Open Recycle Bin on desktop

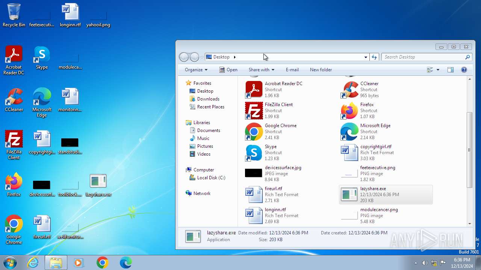click(14, 15)
